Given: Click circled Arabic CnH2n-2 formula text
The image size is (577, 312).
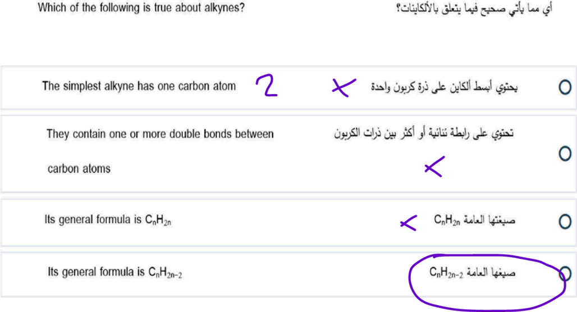Looking at the screenshot, I should tap(472, 273).
